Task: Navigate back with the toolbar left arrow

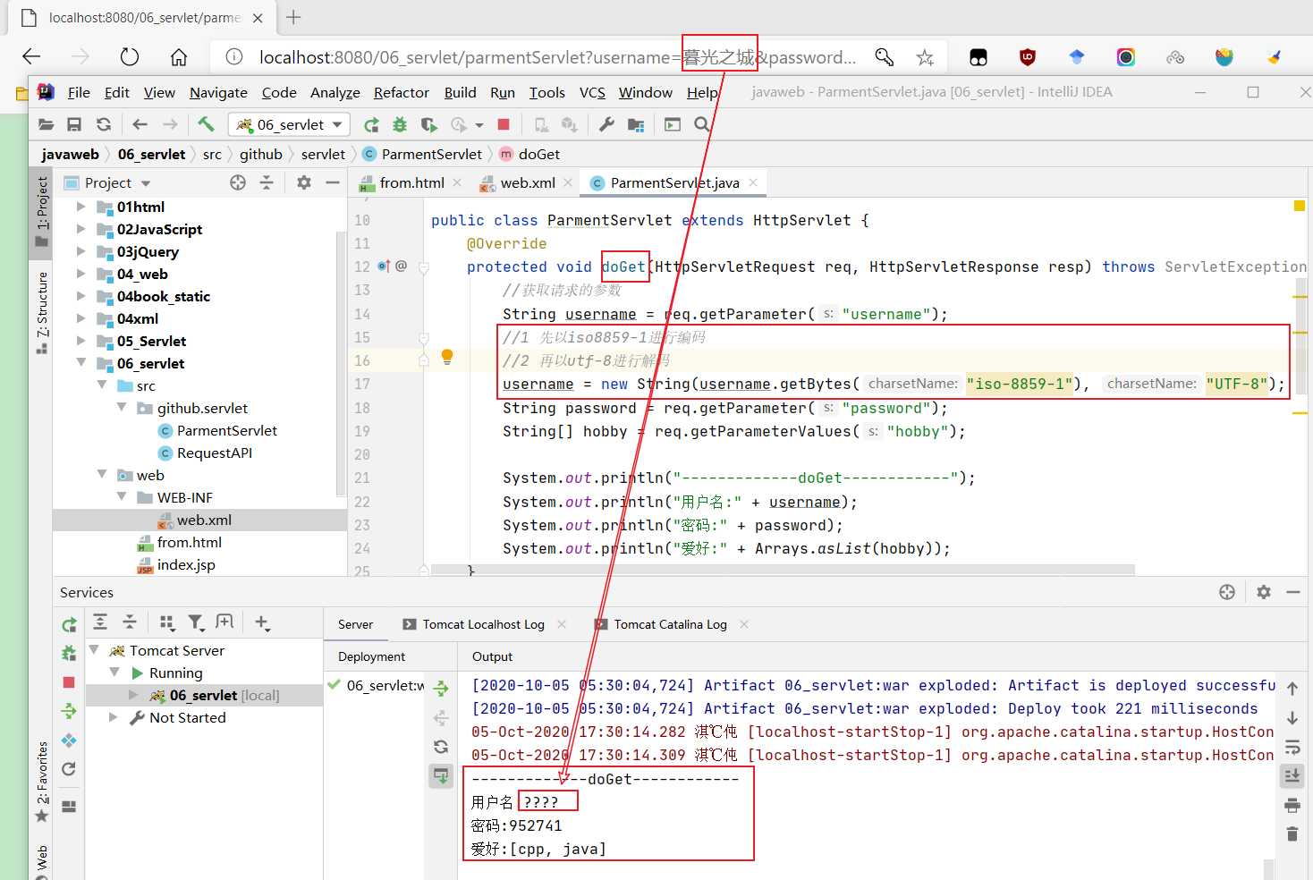Action: [140, 124]
